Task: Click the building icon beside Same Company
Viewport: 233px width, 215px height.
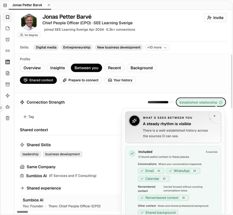Action: coord(22,167)
